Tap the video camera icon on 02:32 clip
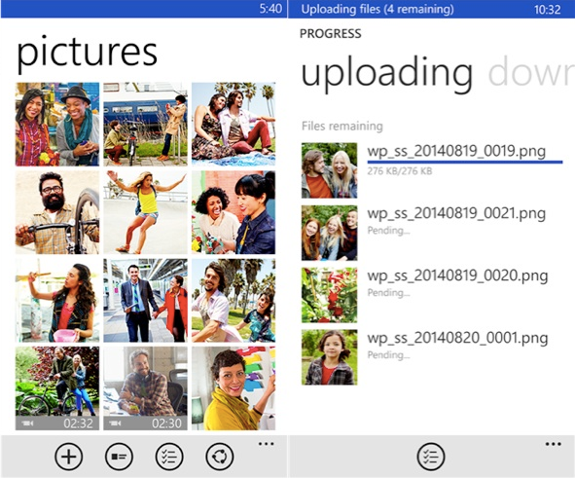575x478 pixels. (27, 423)
